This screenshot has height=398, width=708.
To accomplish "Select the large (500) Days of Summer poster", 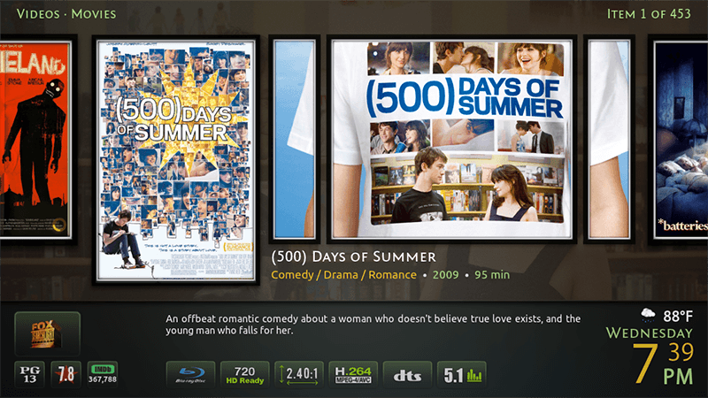I will point(176,160).
